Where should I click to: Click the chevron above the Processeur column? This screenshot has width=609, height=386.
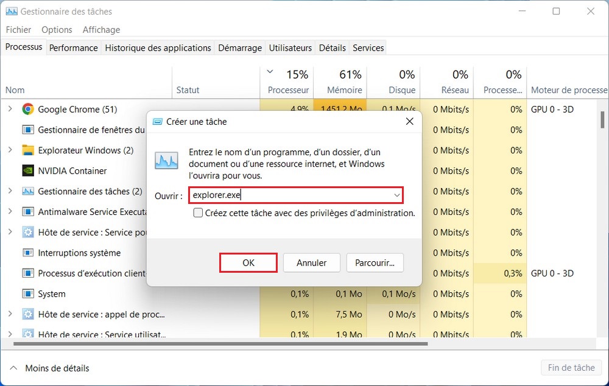pyautogui.click(x=270, y=71)
